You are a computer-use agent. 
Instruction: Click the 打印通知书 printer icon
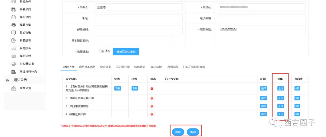pyautogui.click(x=14, y=64)
